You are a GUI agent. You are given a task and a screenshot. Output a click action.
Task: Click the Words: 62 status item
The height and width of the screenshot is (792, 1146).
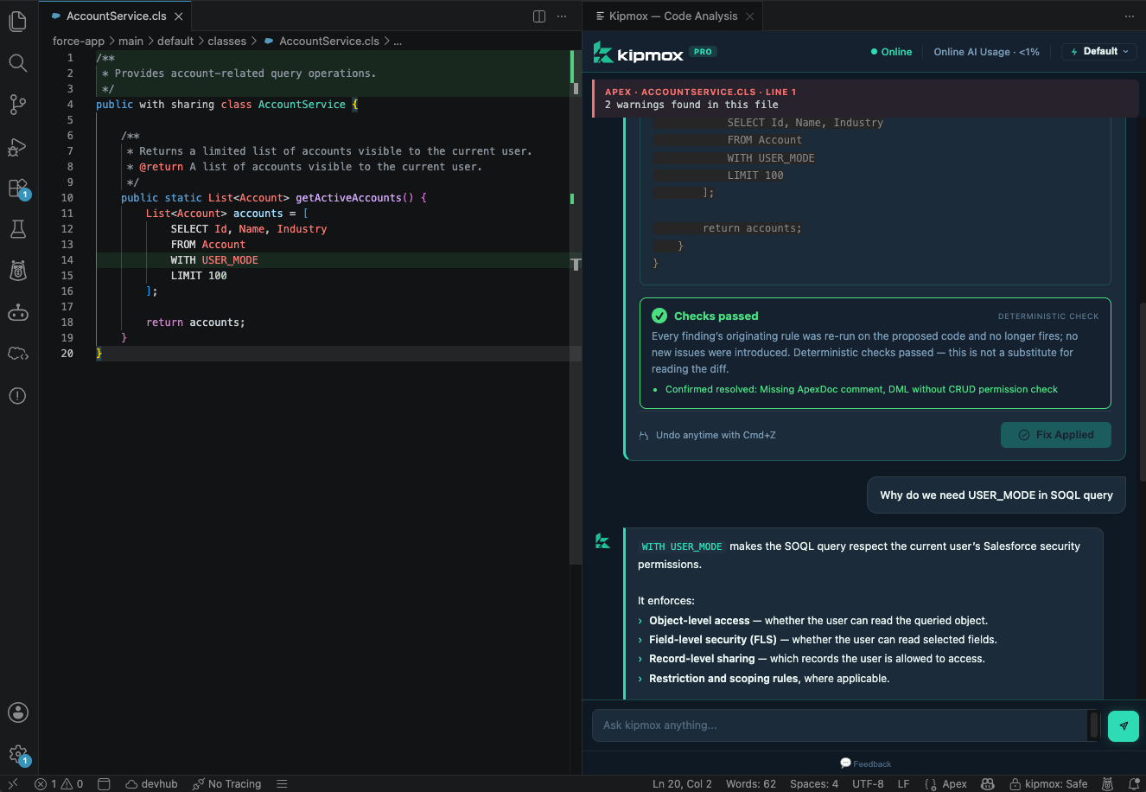[750, 784]
